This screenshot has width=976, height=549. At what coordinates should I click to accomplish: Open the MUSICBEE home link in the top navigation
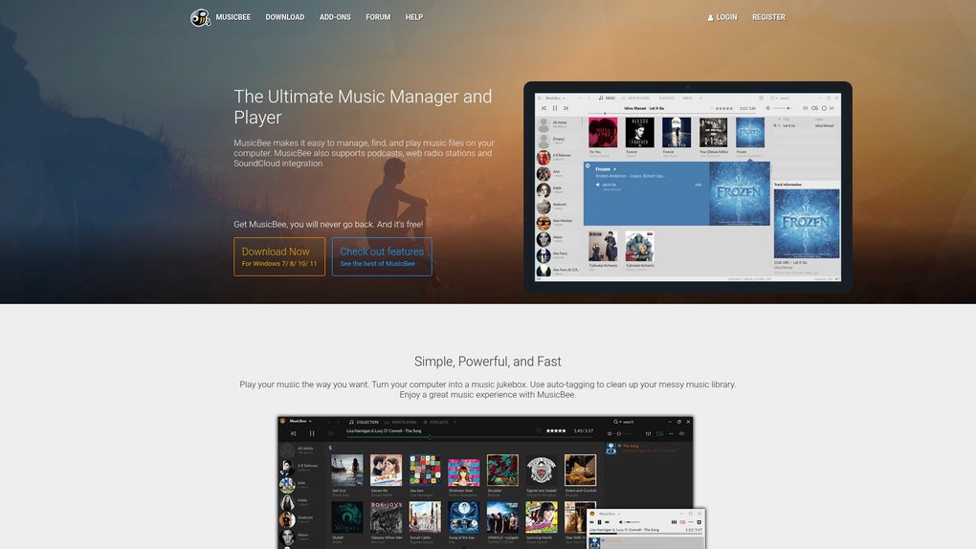pos(233,17)
